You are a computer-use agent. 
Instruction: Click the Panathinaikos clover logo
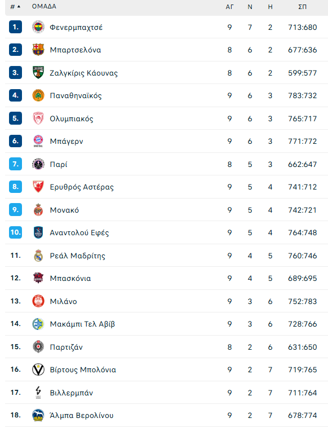[x=38, y=95]
